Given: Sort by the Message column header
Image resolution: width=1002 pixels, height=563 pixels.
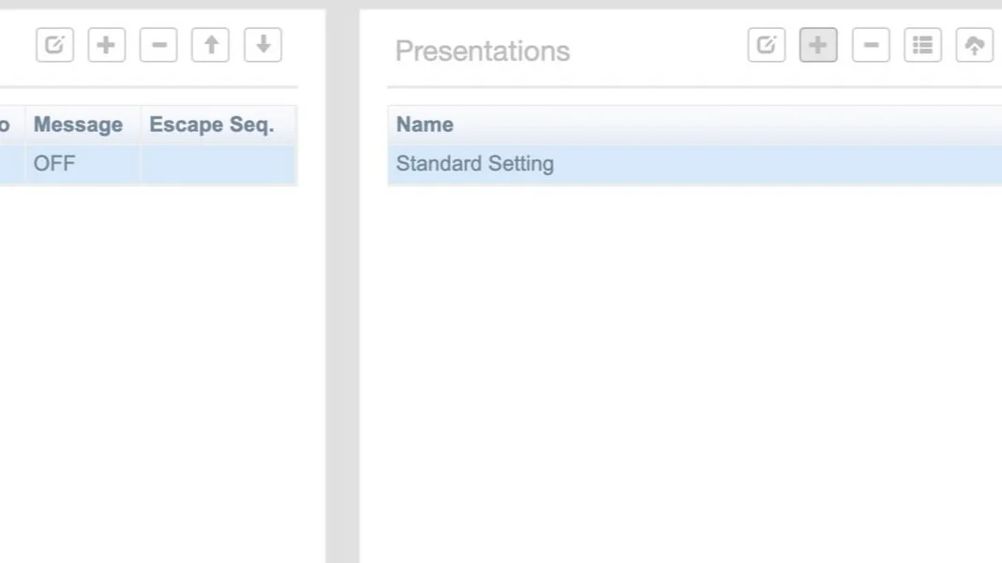Looking at the screenshot, I should click(78, 125).
